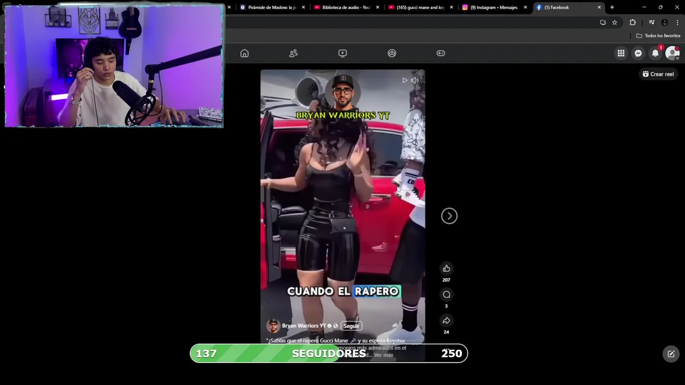Open the Facebook account profile menu

[x=672, y=53]
